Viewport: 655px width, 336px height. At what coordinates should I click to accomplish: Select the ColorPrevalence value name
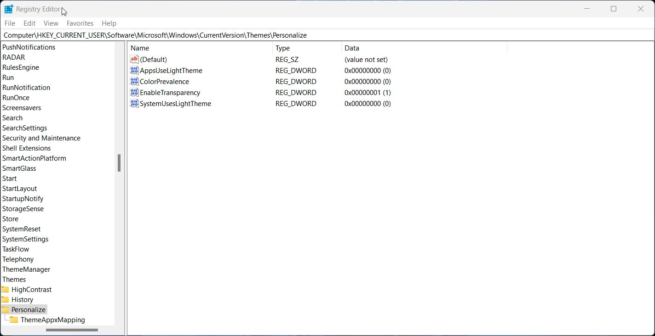point(165,81)
